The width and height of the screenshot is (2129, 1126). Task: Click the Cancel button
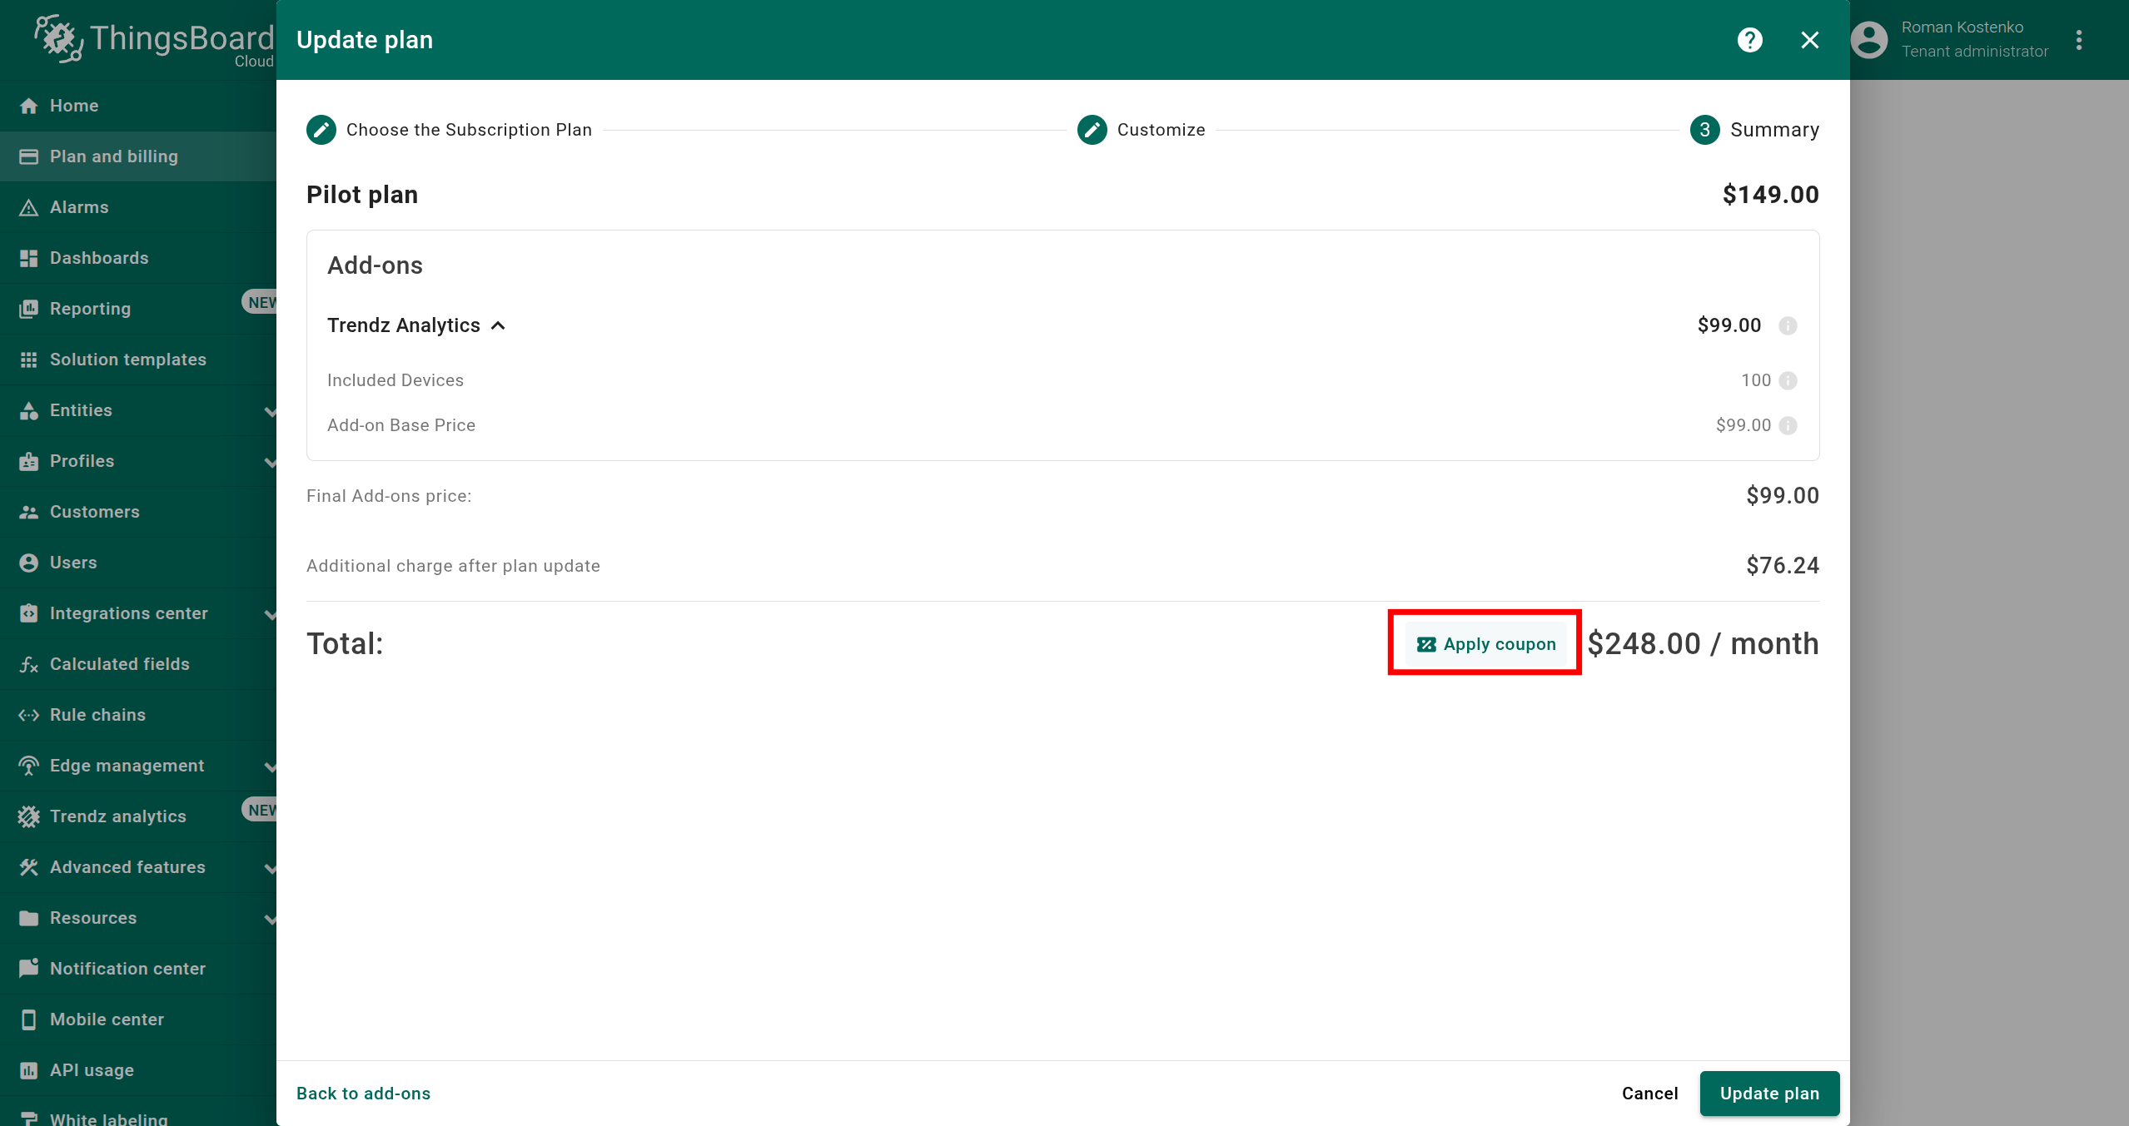1649,1093
